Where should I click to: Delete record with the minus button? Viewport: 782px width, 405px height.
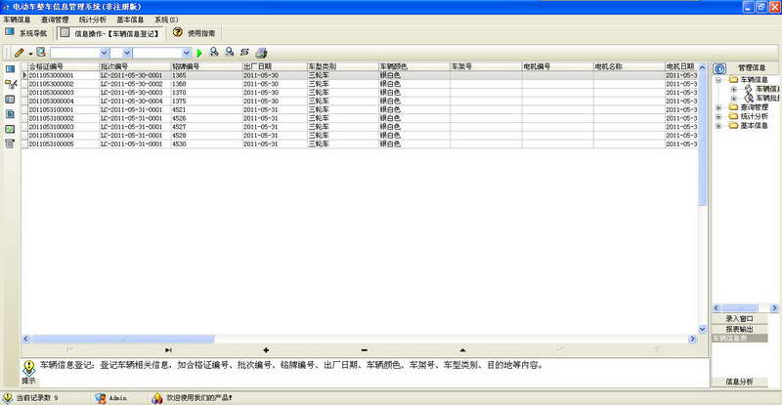[x=364, y=350]
